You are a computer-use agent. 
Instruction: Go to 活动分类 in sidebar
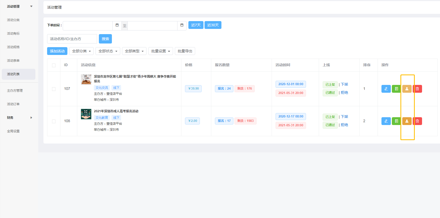[x=13, y=20]
